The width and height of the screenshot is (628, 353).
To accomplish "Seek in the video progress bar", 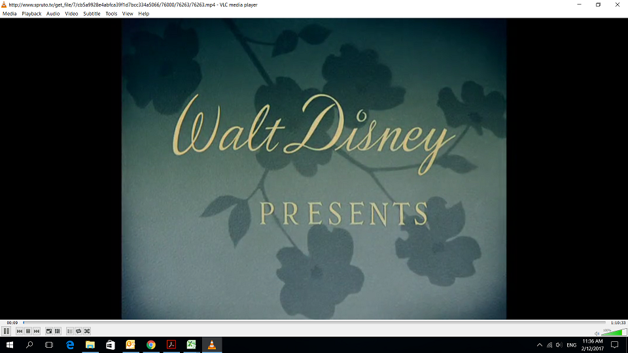I will [315, 322].
